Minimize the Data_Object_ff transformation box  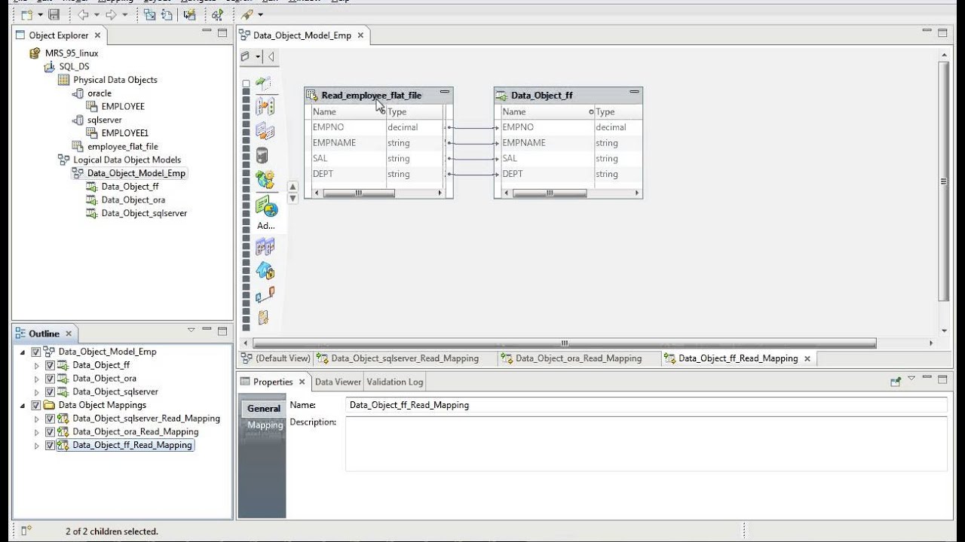click(635, 92)
